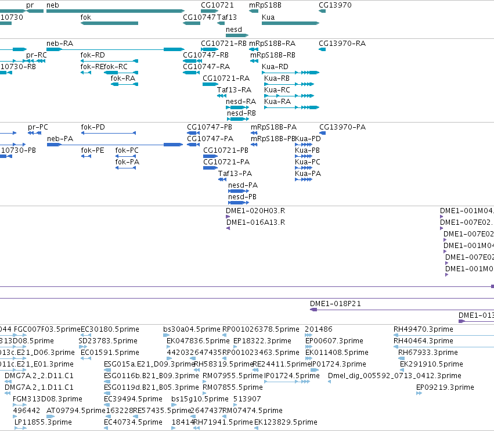Select the neb gene label in top track
Viewport: 494px width, 431px height.
53,5
